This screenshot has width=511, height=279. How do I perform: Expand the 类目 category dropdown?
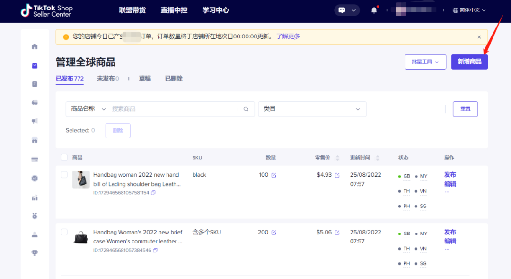coord(312,109)
